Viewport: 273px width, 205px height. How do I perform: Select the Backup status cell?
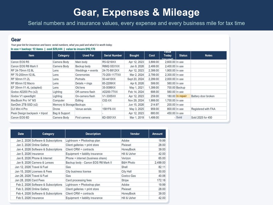pos(183,87)
